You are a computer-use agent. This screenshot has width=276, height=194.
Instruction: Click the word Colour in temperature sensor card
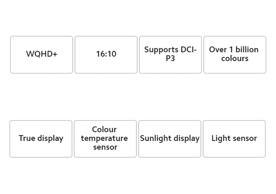pyautogui.click(x=105, y=129)
